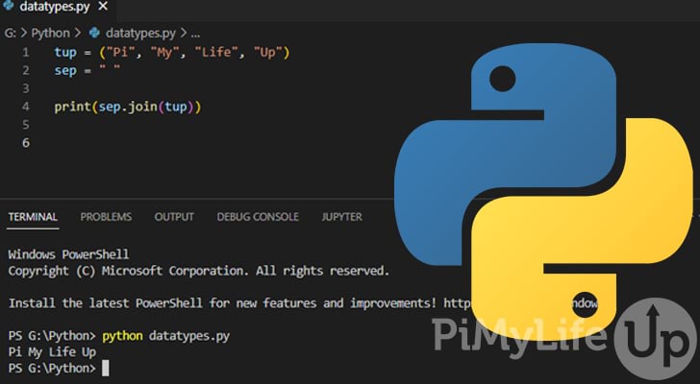Click the 'print' function call on line 4

point(72,108)
